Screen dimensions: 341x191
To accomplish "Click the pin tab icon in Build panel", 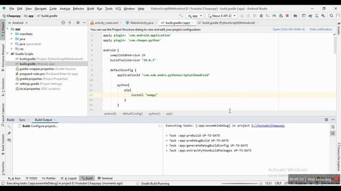I will click(9, 133).
